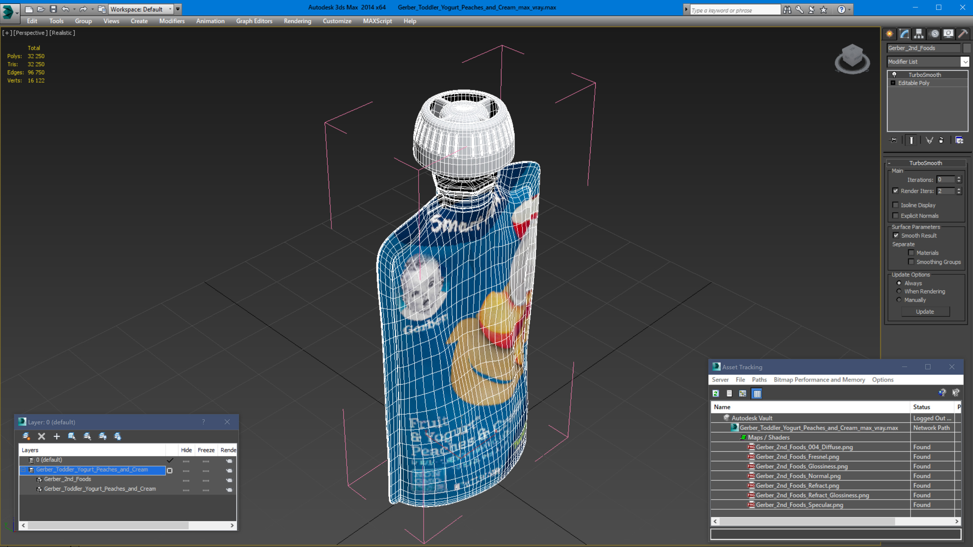Toggle the TurboSmooth lightbulb icon

894,75
